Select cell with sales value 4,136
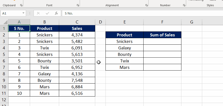 pos(77,74)
